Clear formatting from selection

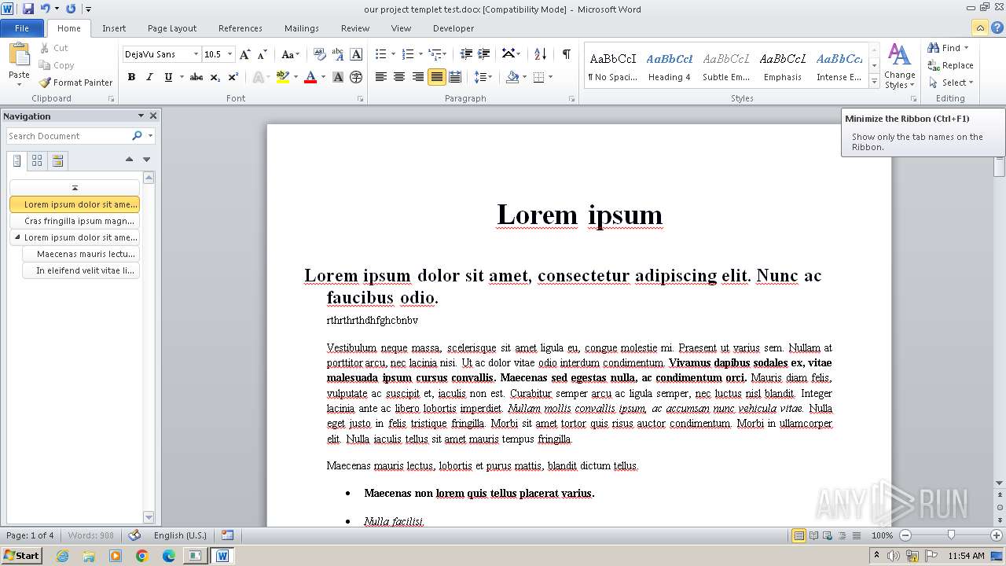(319, 54)
